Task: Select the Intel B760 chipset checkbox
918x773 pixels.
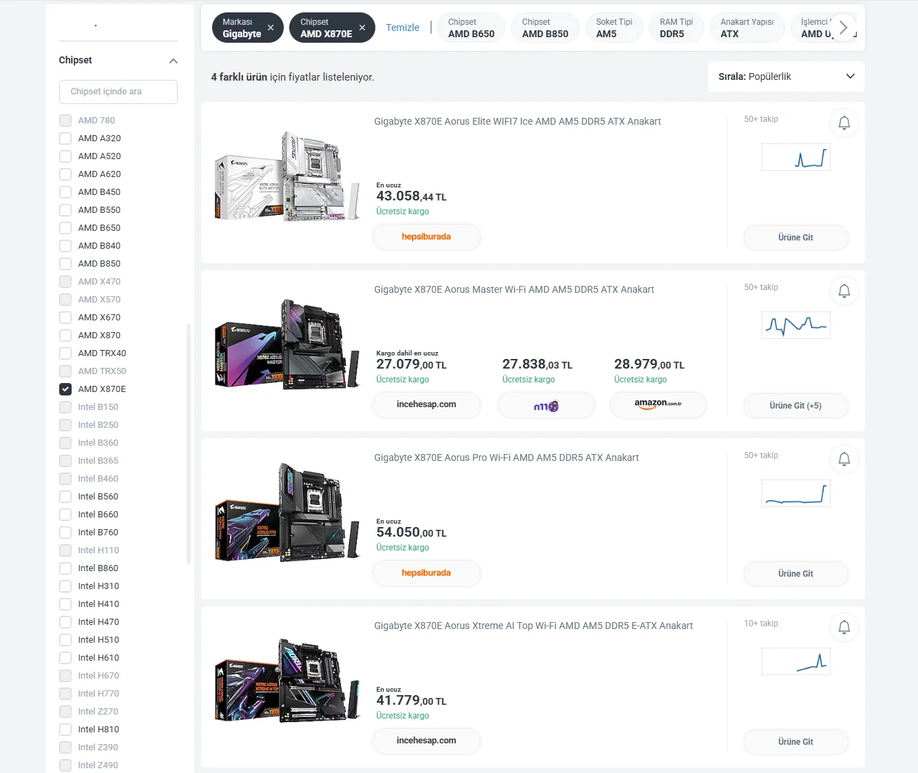Action: pos(65,533)
